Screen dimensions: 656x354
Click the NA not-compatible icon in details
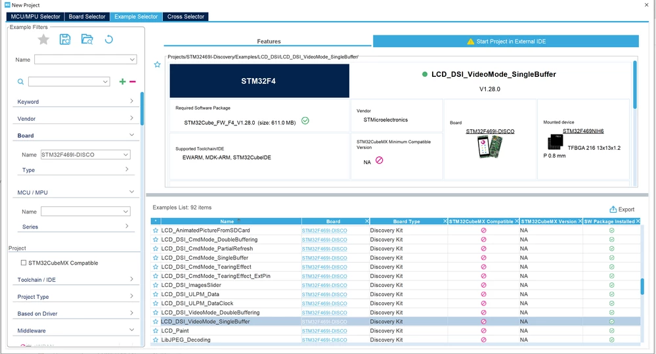tap(380, 160)
